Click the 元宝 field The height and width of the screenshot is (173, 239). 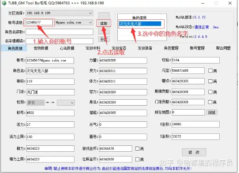point(188,71)
